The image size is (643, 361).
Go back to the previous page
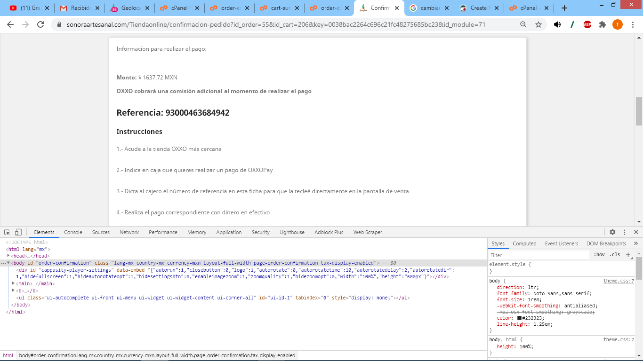10,24
